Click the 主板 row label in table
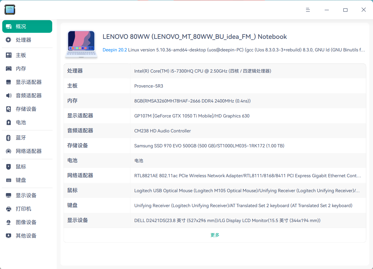Screen dimensions: 373x269 (73, 86)
